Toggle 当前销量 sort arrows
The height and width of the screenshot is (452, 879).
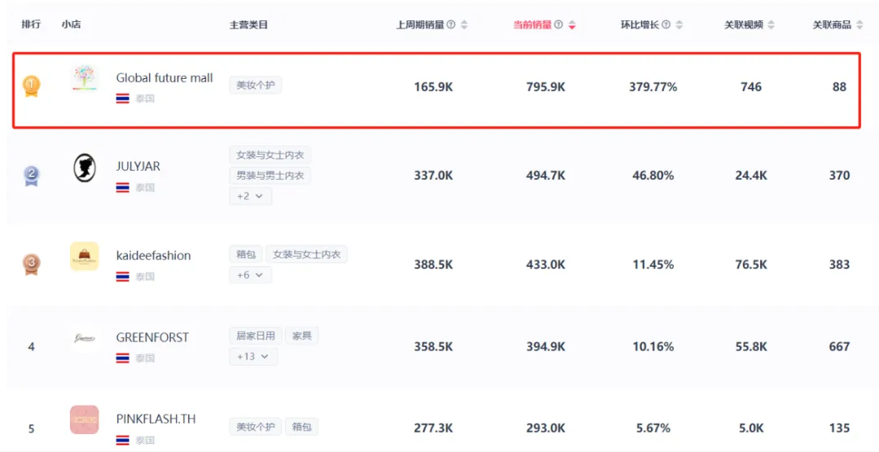572,24
